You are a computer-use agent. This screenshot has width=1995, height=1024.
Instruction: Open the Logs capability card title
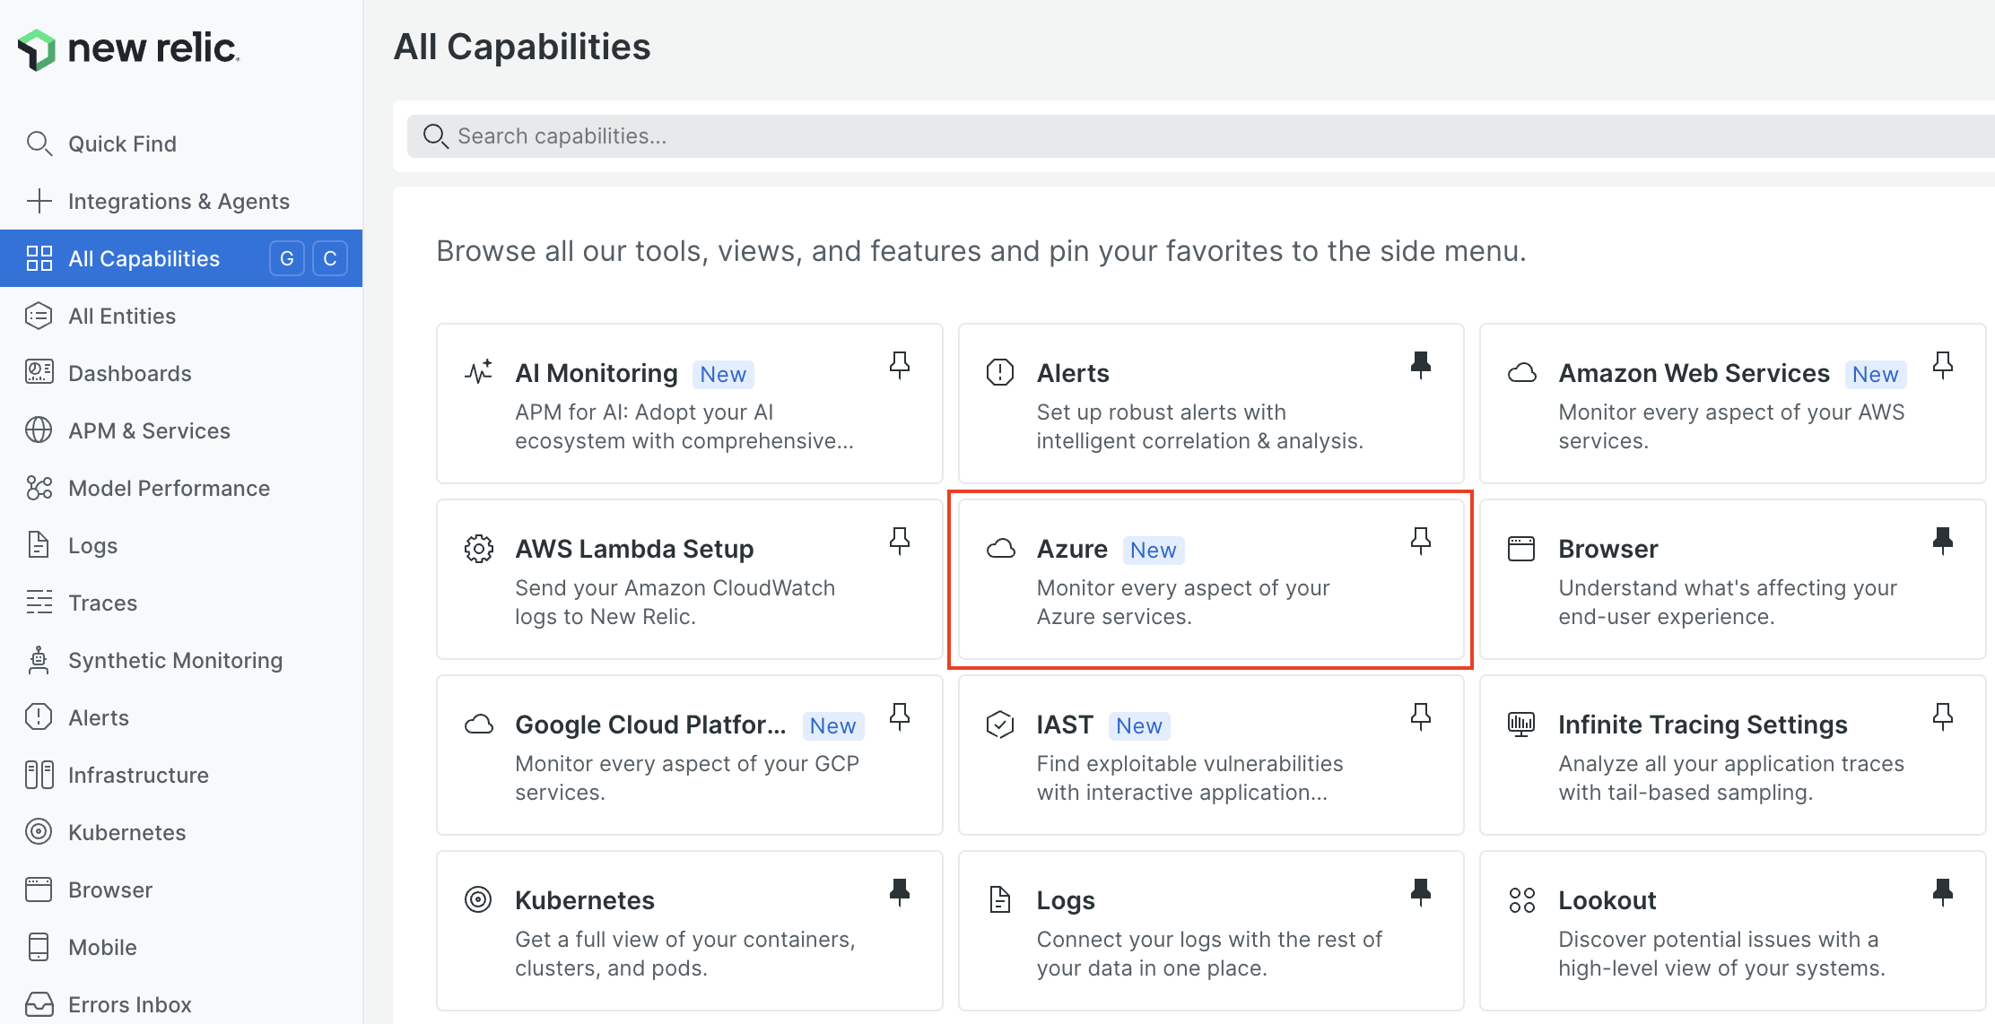[x=1066, y=900]
